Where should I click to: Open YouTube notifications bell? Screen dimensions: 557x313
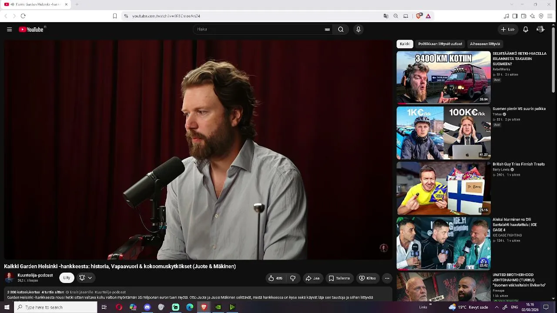pyautogui.click(x=526, y=30)
